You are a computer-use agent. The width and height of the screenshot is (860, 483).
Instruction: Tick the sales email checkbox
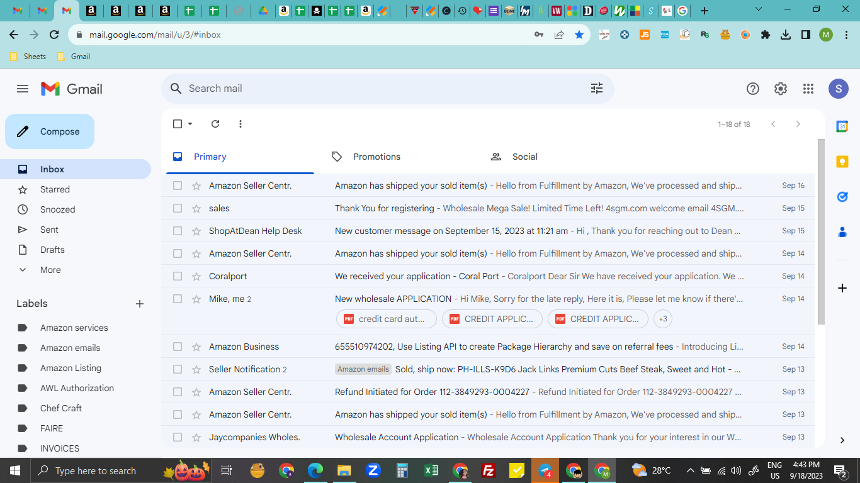(x=178, y=208)
